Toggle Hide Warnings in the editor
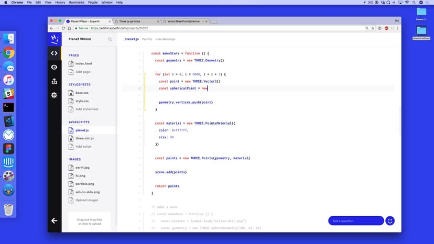The image size is (434, 244). tap(166, 39)
